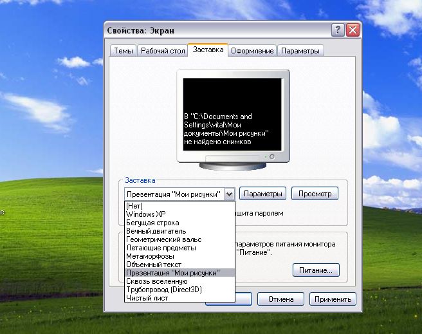422x334 pixels.
Task: Choose Летающие предметы screensaver
Action: tap(179, 248)
